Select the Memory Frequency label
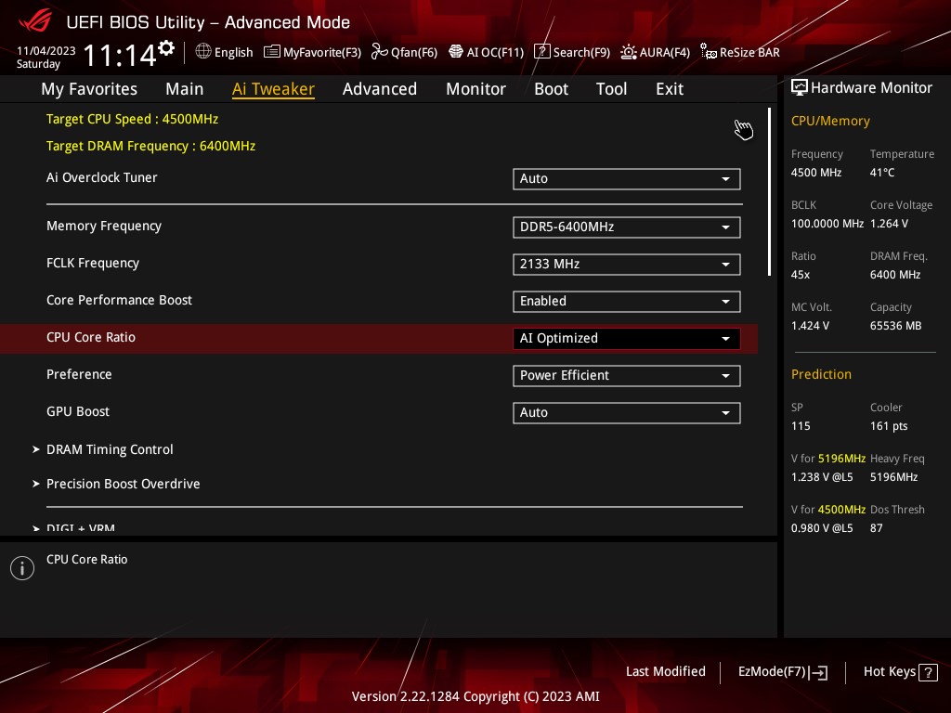Image resolution: width=951 pixels, height=713 pixels. pos(104,227)
